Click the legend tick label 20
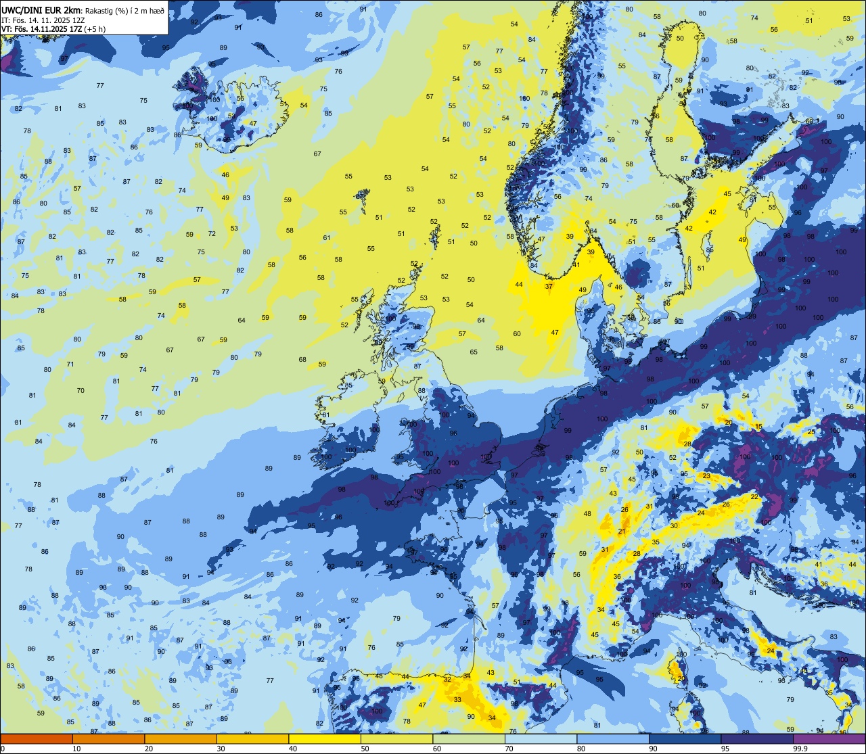This screenshot has width=866, height=754. [149, 749]
